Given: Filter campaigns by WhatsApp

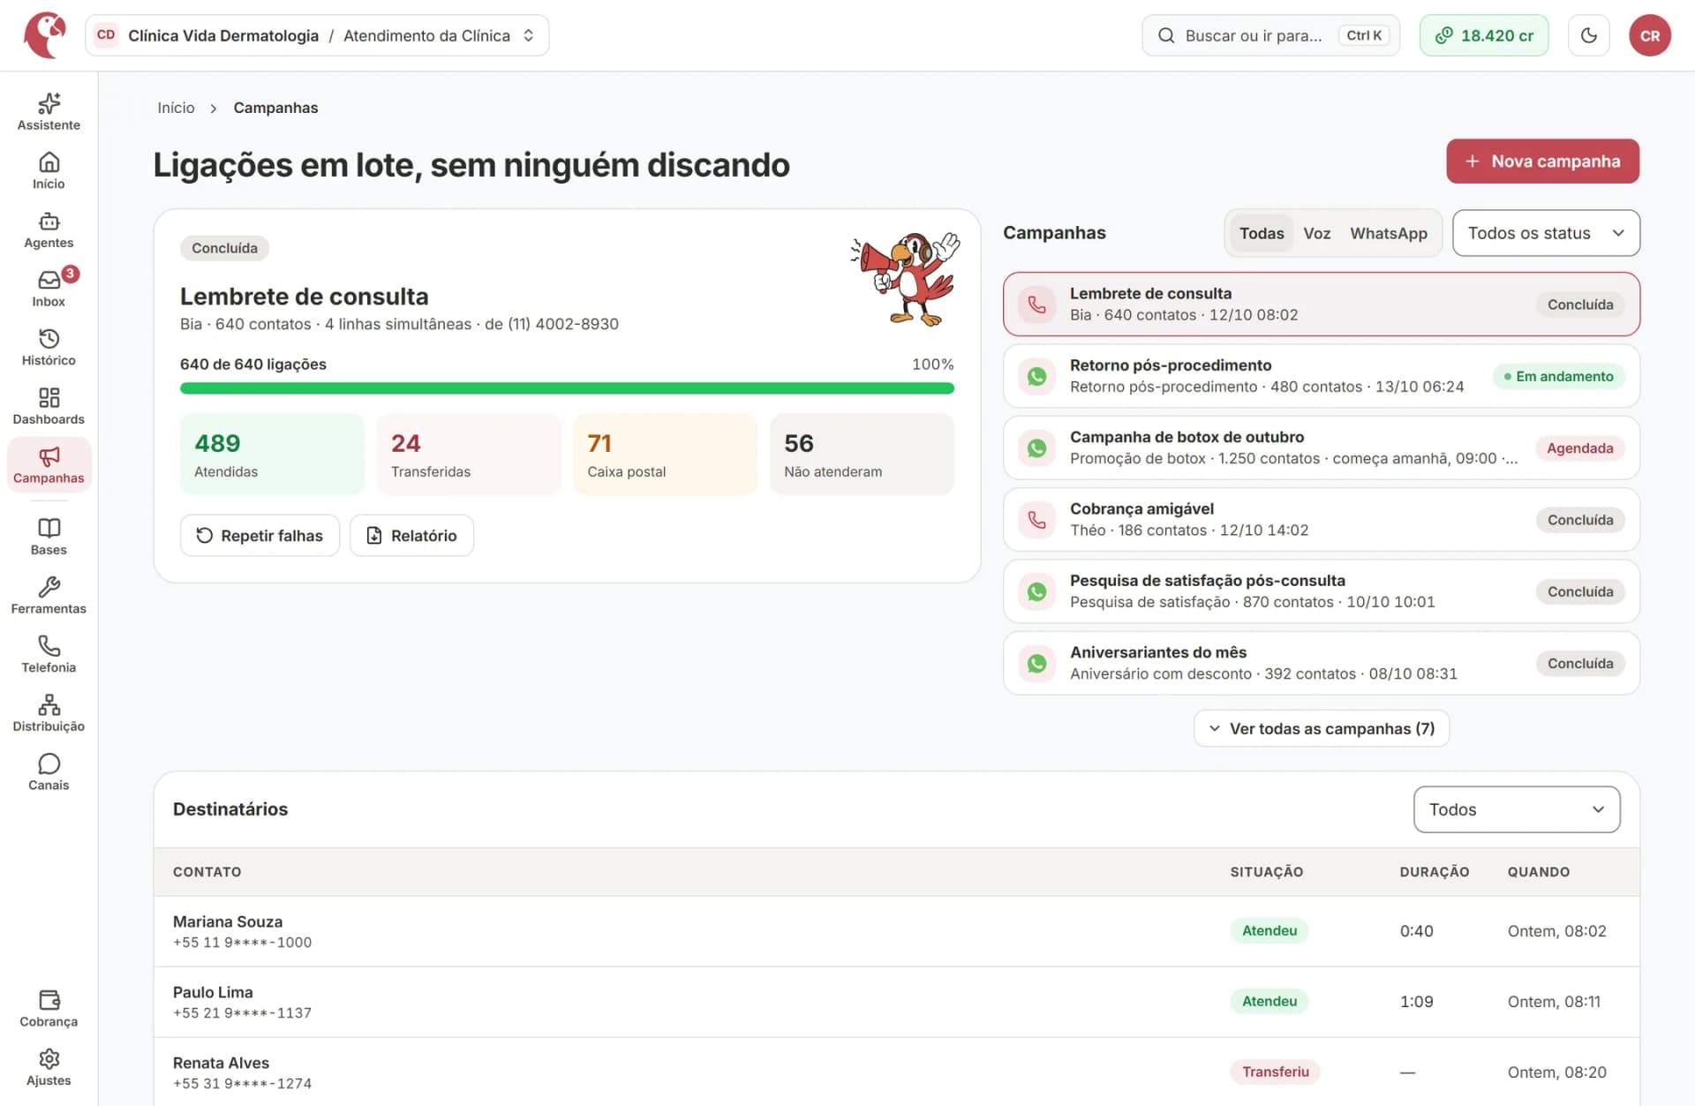Looking at the screenshot, I should click(1388, 233).
